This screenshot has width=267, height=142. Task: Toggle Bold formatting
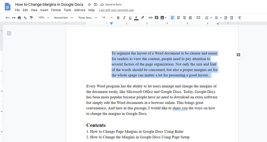[118, 18]
